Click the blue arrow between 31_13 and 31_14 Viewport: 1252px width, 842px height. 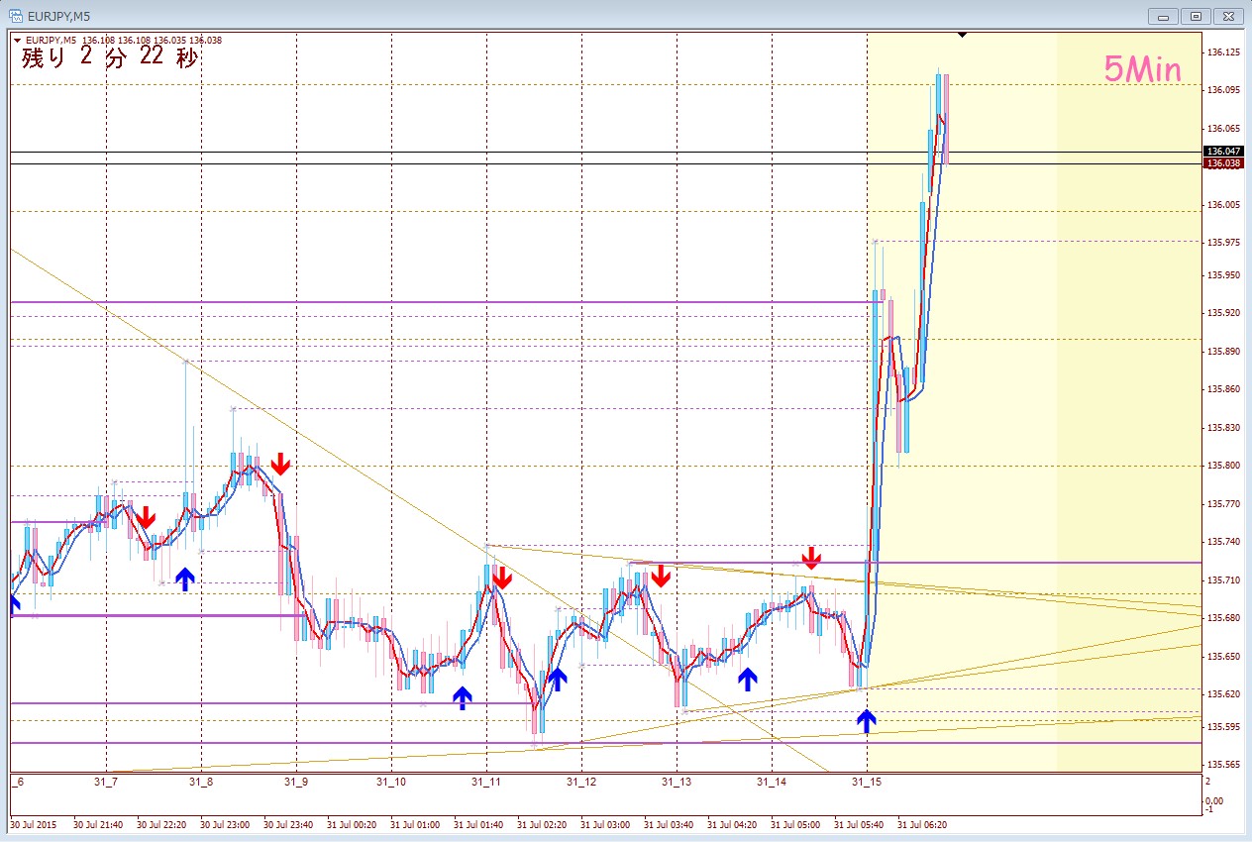pos(748,679)
